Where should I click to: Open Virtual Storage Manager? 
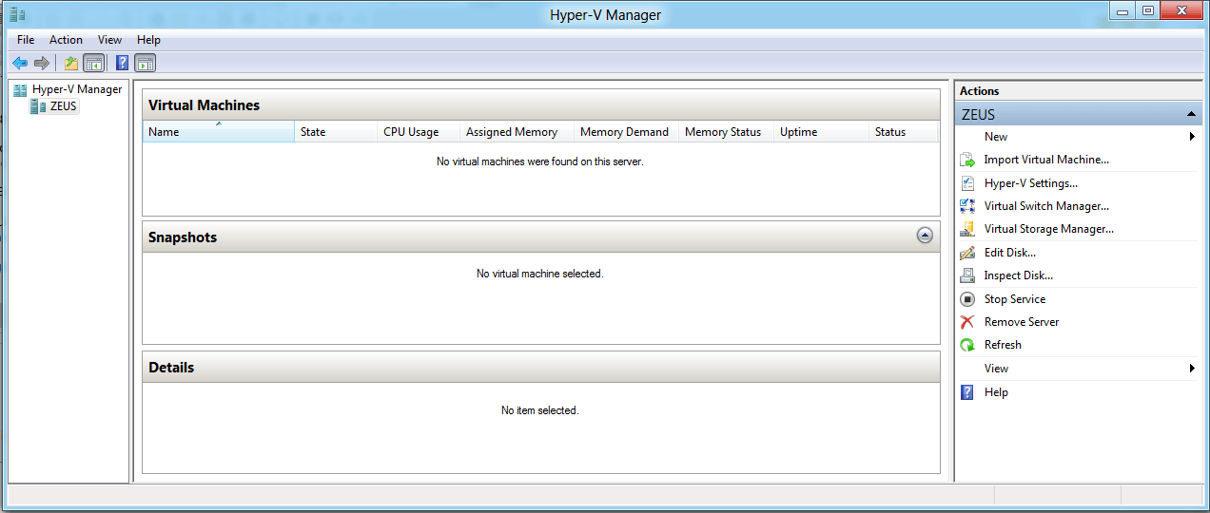pyautogui.click(x=1048, y=229)
